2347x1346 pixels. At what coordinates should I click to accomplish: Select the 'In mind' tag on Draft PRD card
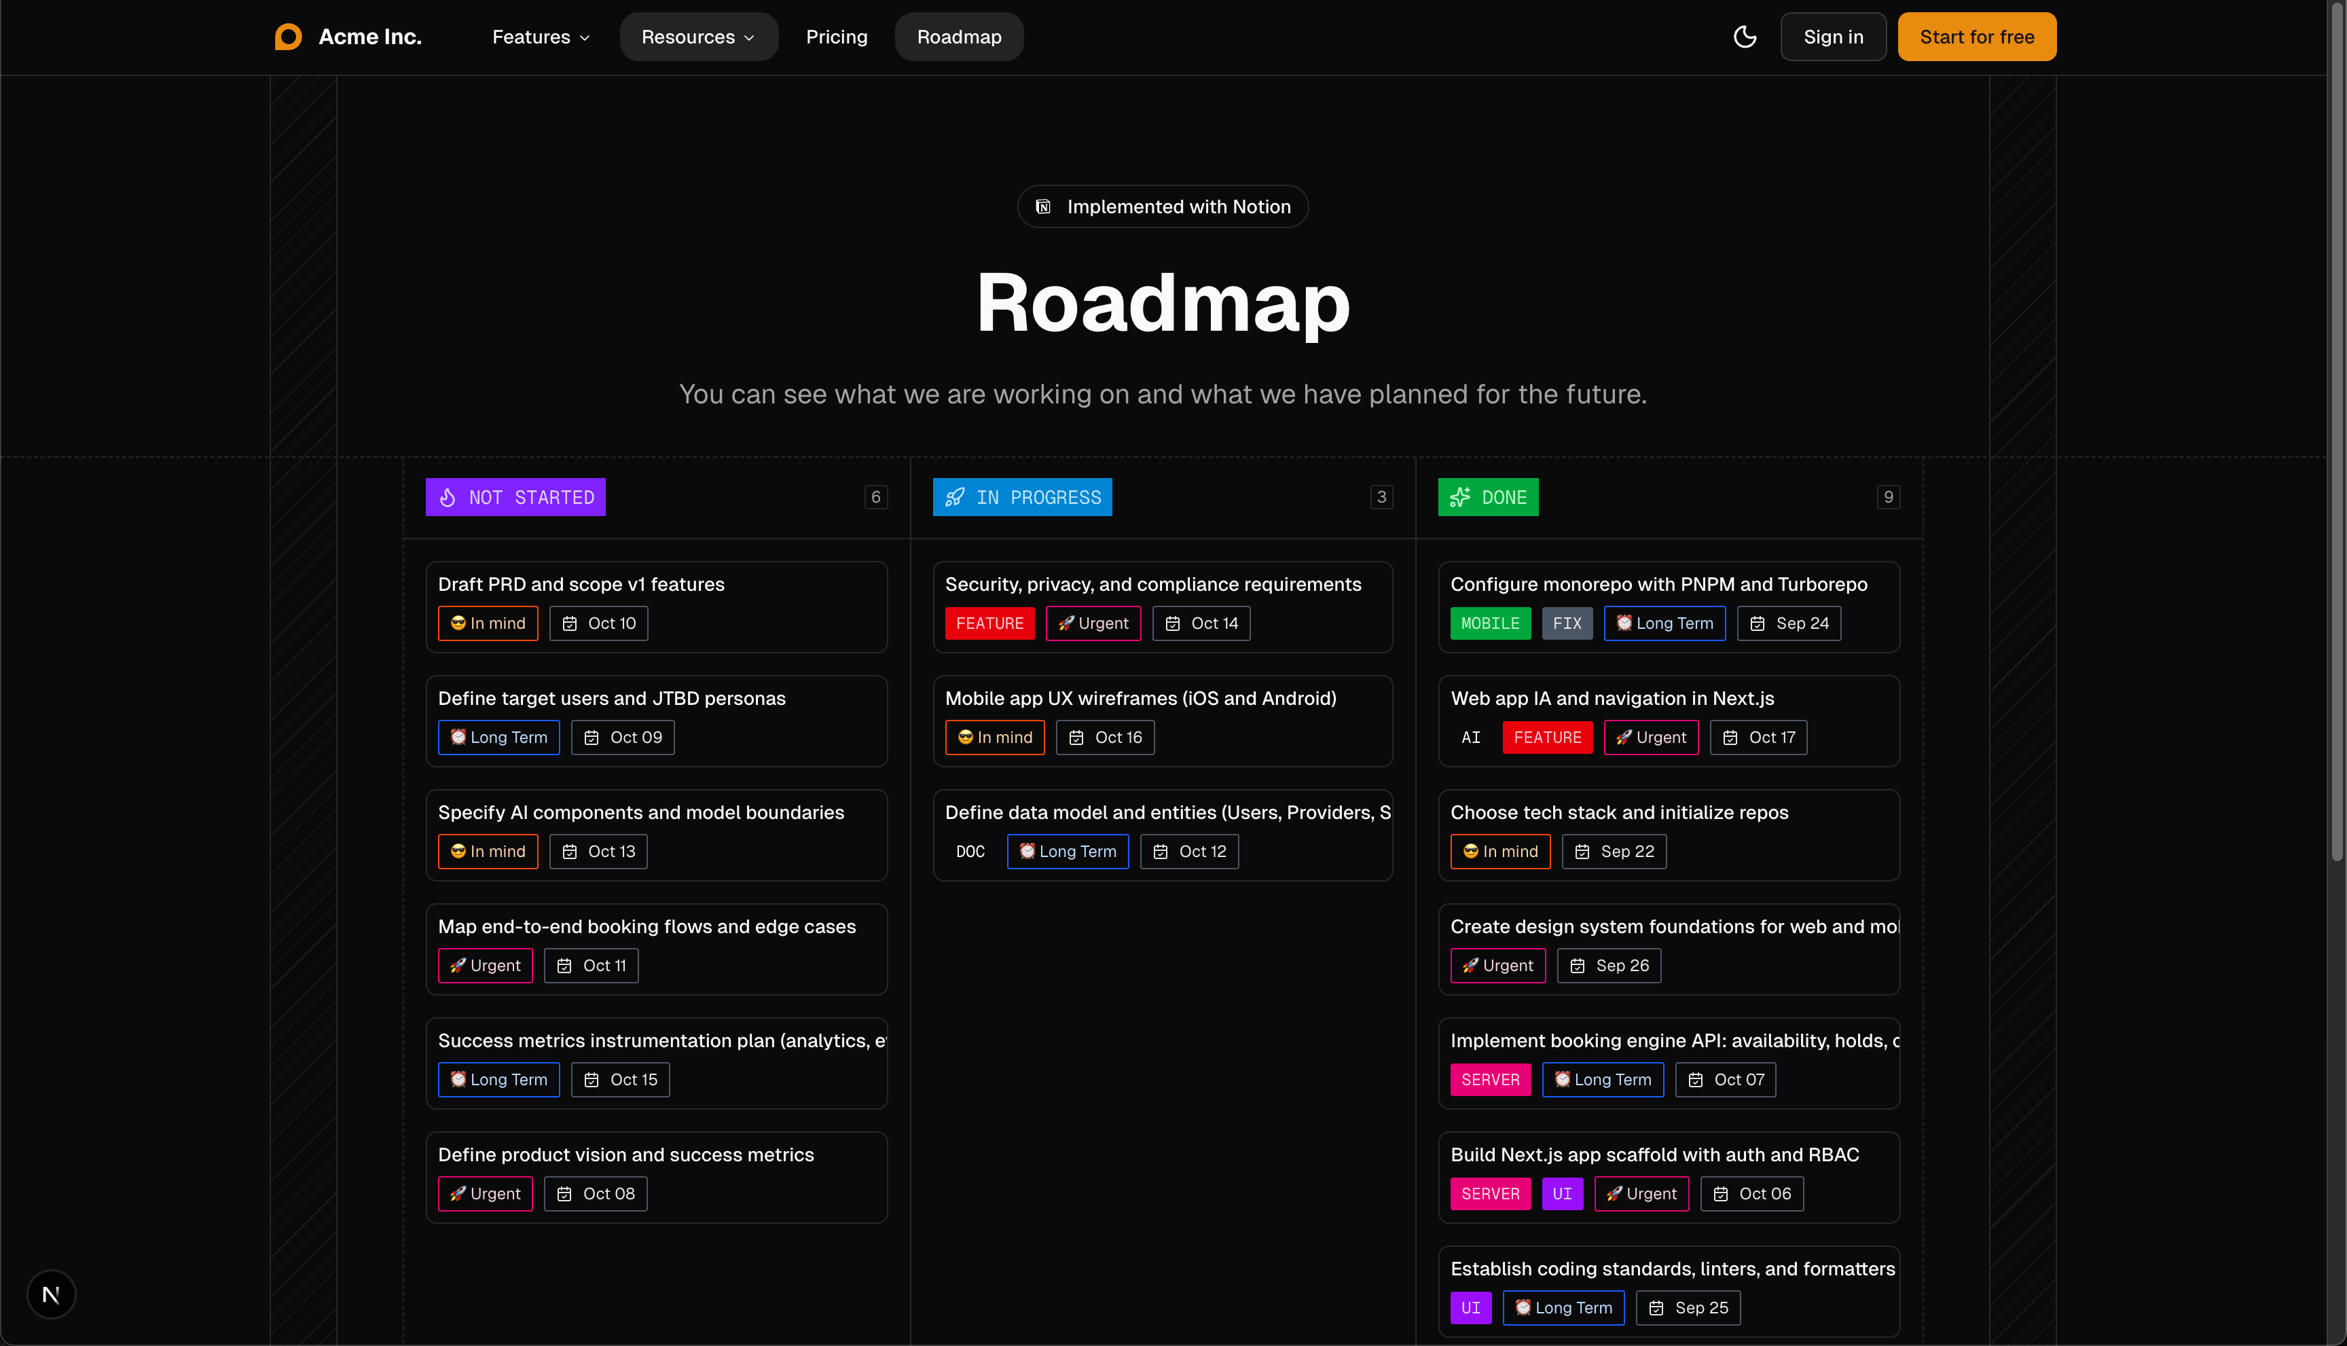point(487,623)
